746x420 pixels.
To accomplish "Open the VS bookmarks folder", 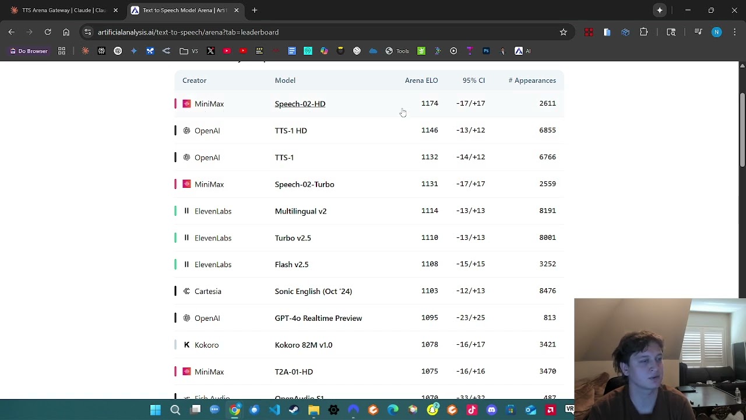I will pyautogui.click(x=189, y=51).
